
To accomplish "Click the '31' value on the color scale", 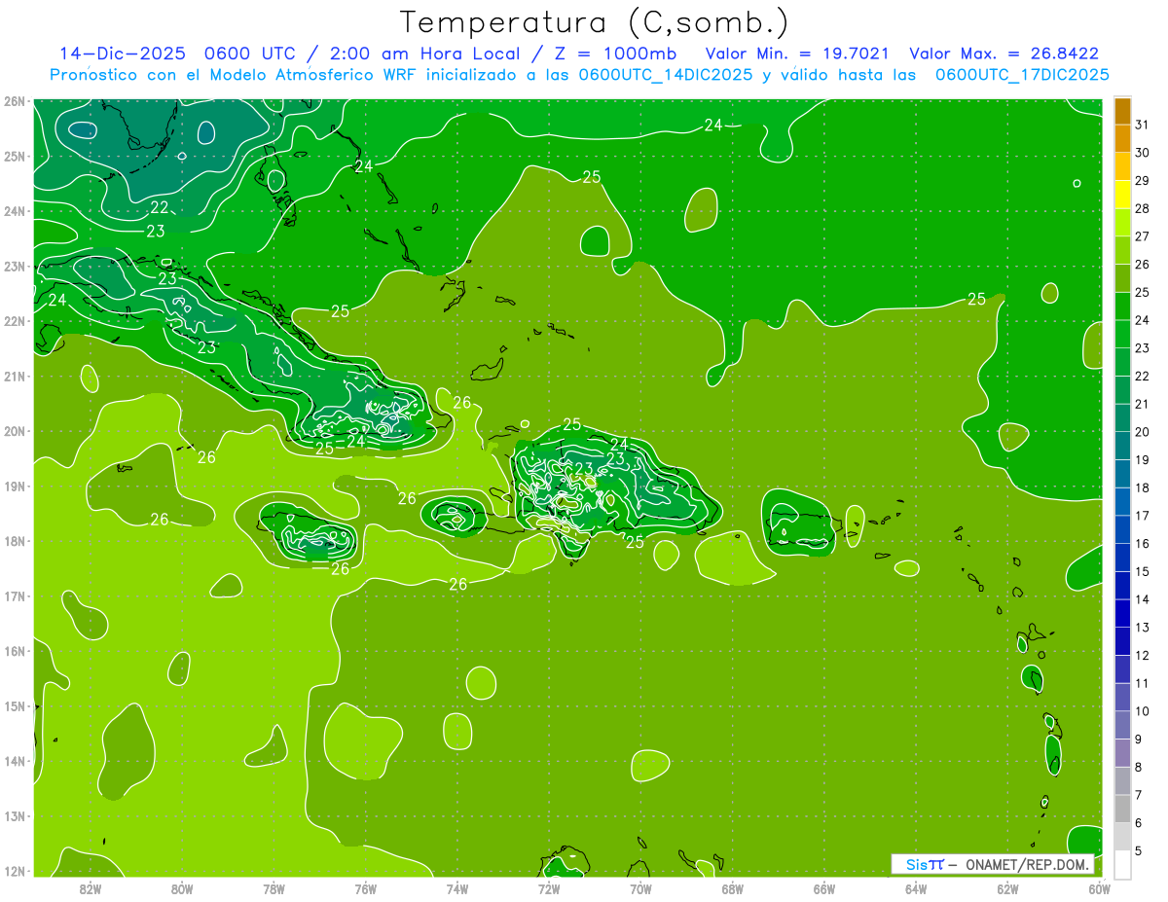I will click(x=1143, y=125).
